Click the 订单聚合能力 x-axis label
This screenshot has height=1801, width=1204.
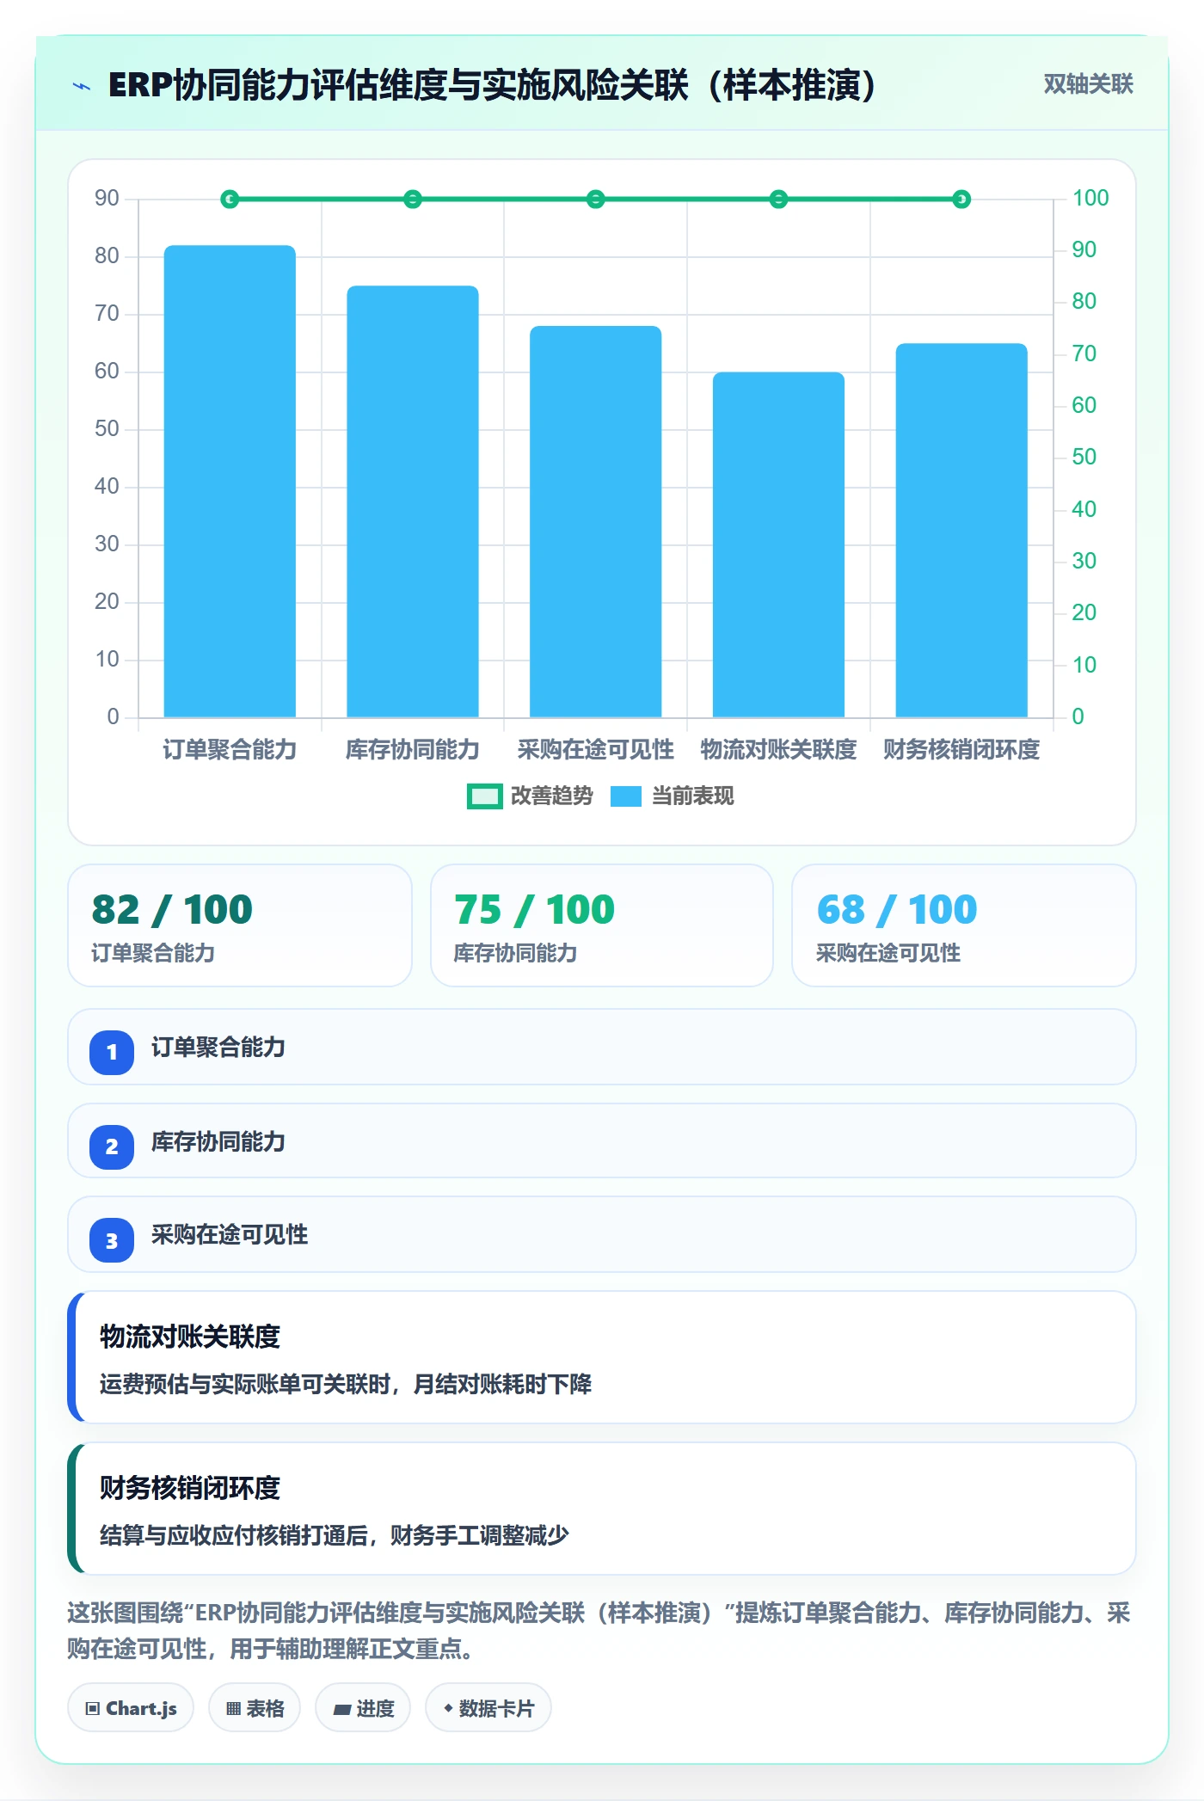(230, 750)
